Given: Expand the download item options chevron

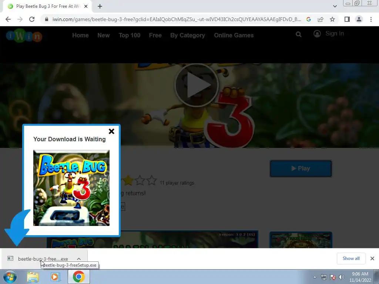Looking at the screenshot, I should pos(79,259).
